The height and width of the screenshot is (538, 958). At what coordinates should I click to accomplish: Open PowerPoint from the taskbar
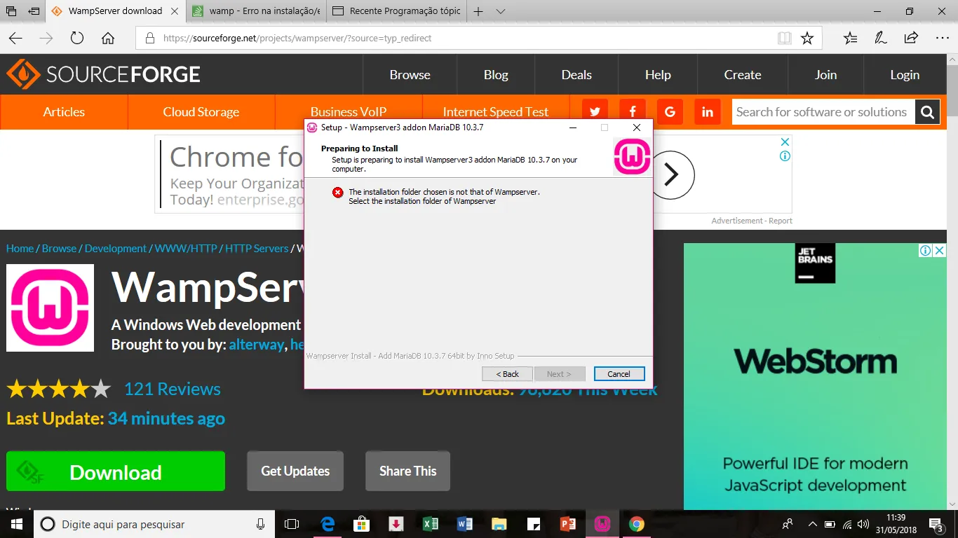(x=567, y=524)
